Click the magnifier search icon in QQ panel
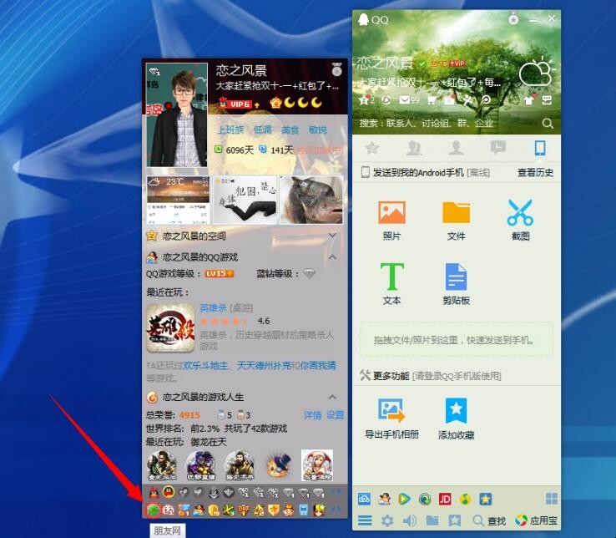This screenshot has width=616, height=538. tap(548, 124)
